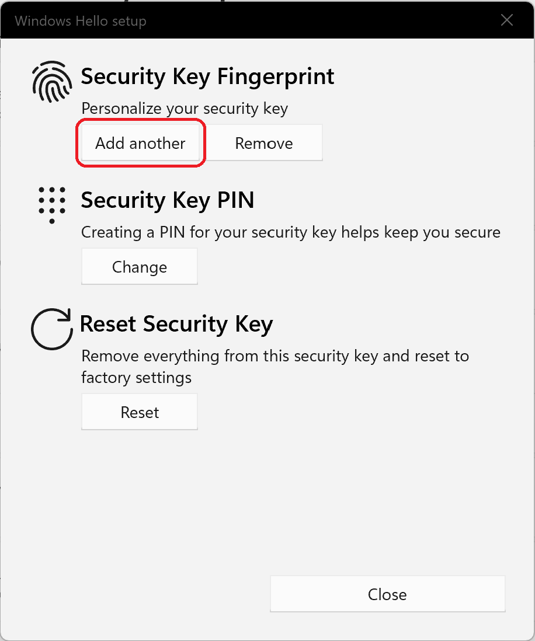Click the 'Personalize your security key' text
535x641 pixels.
pyautogui.click(x=185, y=109)
